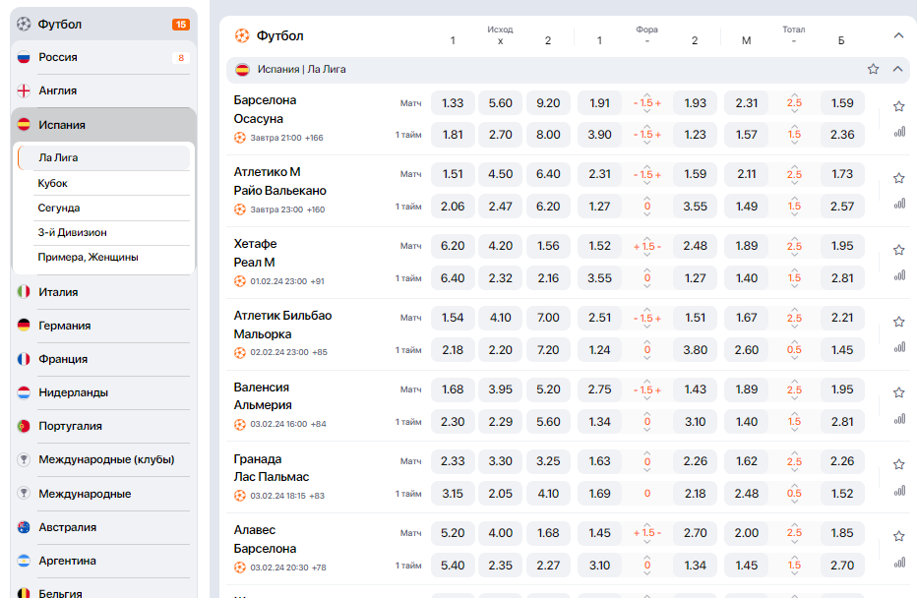Select total over 2.21 for Атлетик Бильбао match

coord(842,318)
